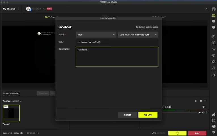
Task: Open the Page visibility dropdown
Action: coord(96,34)
